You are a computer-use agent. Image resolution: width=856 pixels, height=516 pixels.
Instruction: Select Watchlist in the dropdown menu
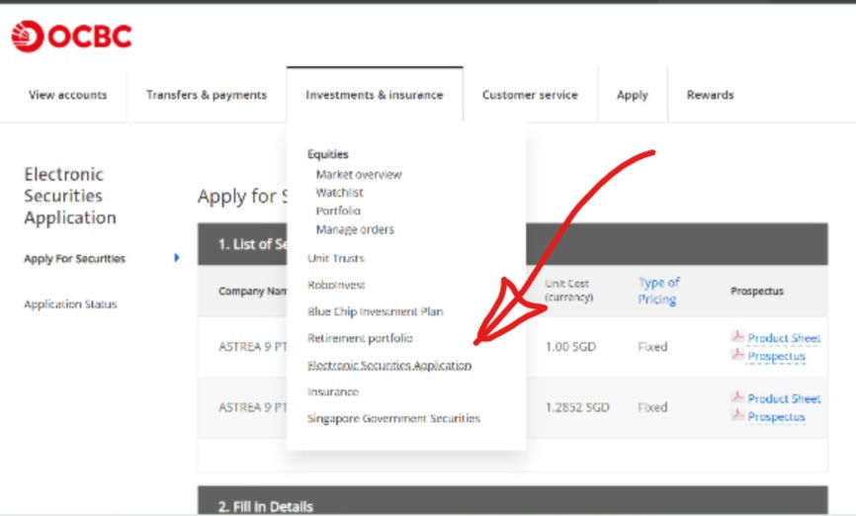coord(340,193)
